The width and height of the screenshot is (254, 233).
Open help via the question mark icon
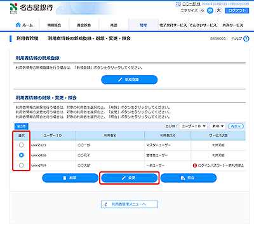(x=246, y=39)
